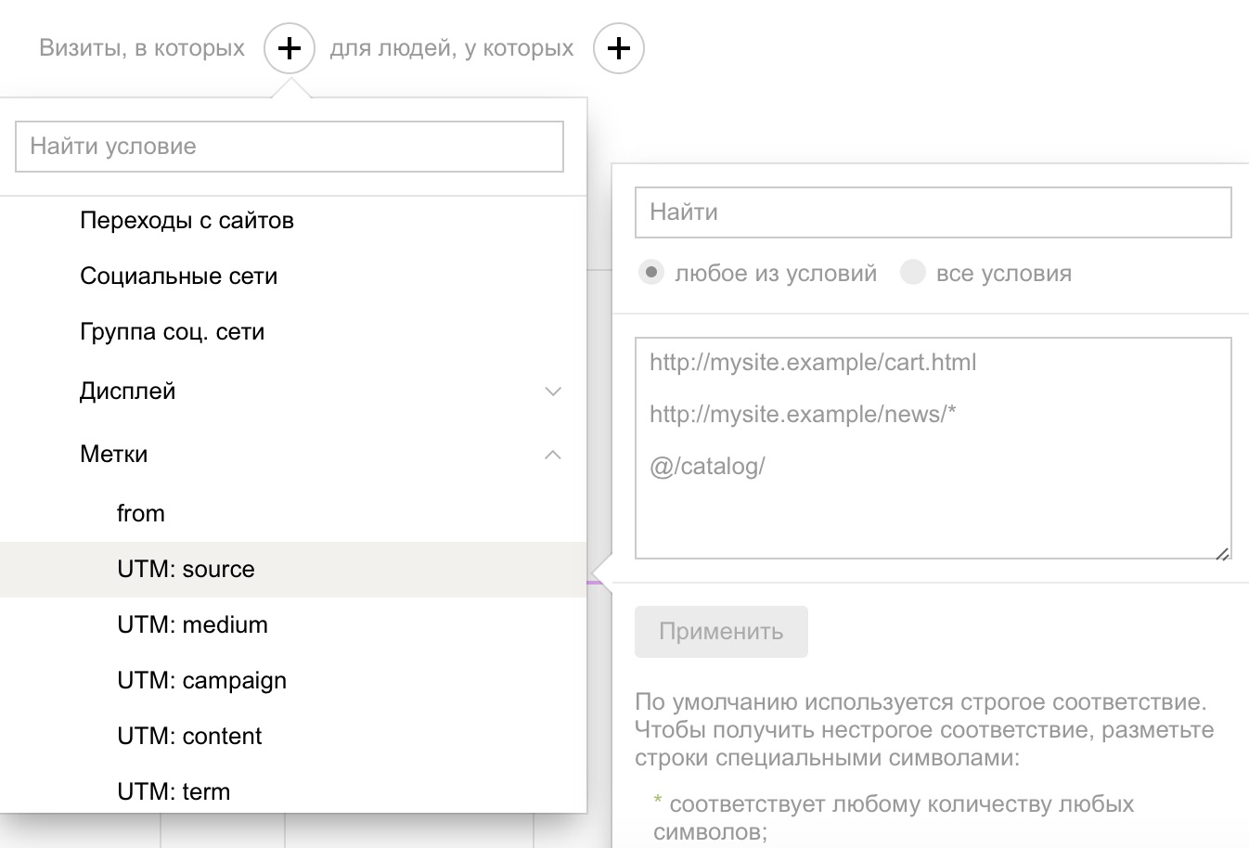
Task: Select the "любое из условий" option
Action: (x=650, y=272)
